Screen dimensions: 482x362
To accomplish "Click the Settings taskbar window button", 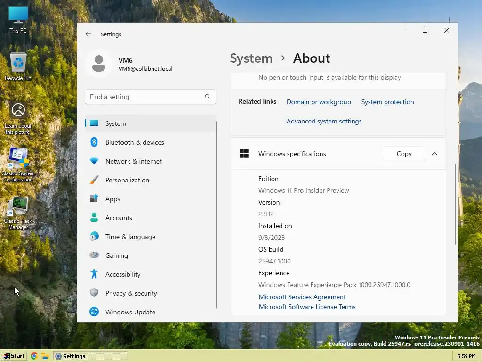I will (x=90, y=356).
